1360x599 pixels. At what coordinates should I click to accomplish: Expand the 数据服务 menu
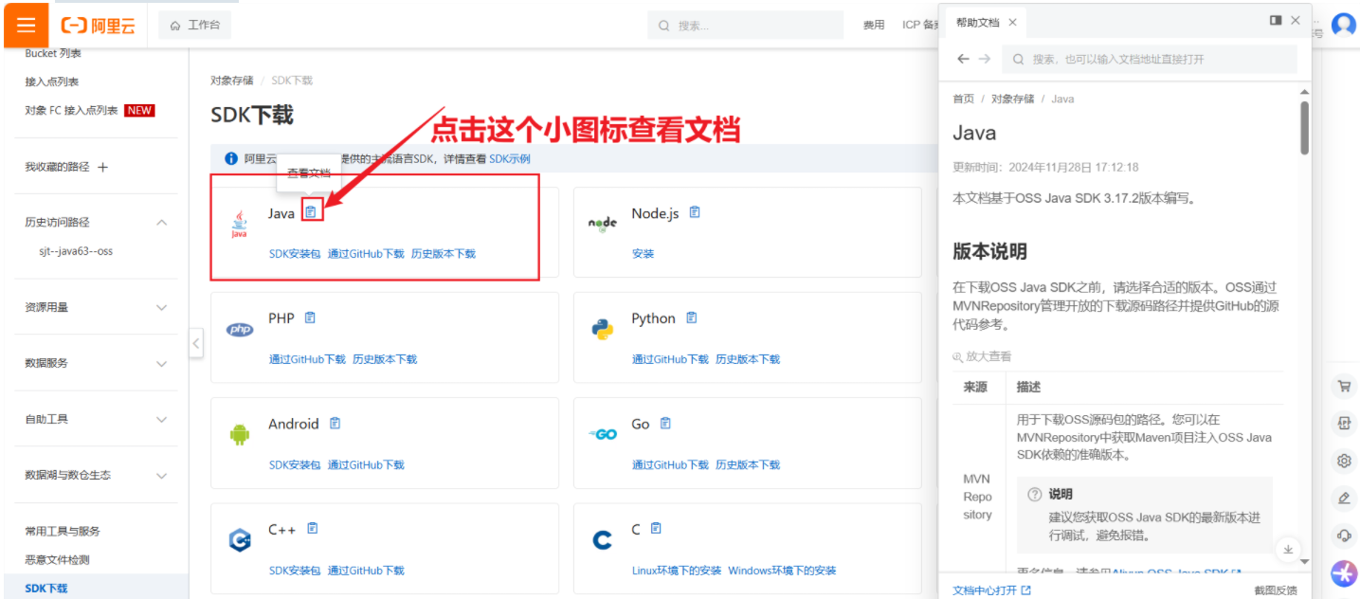pyautogui.click(x=161, y=363)
